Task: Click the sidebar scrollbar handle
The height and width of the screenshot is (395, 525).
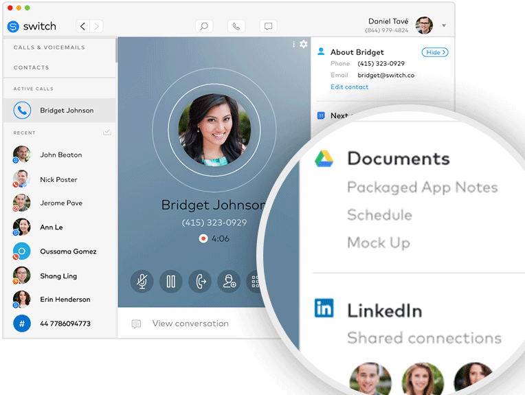Action: click(x=117, y=50)
